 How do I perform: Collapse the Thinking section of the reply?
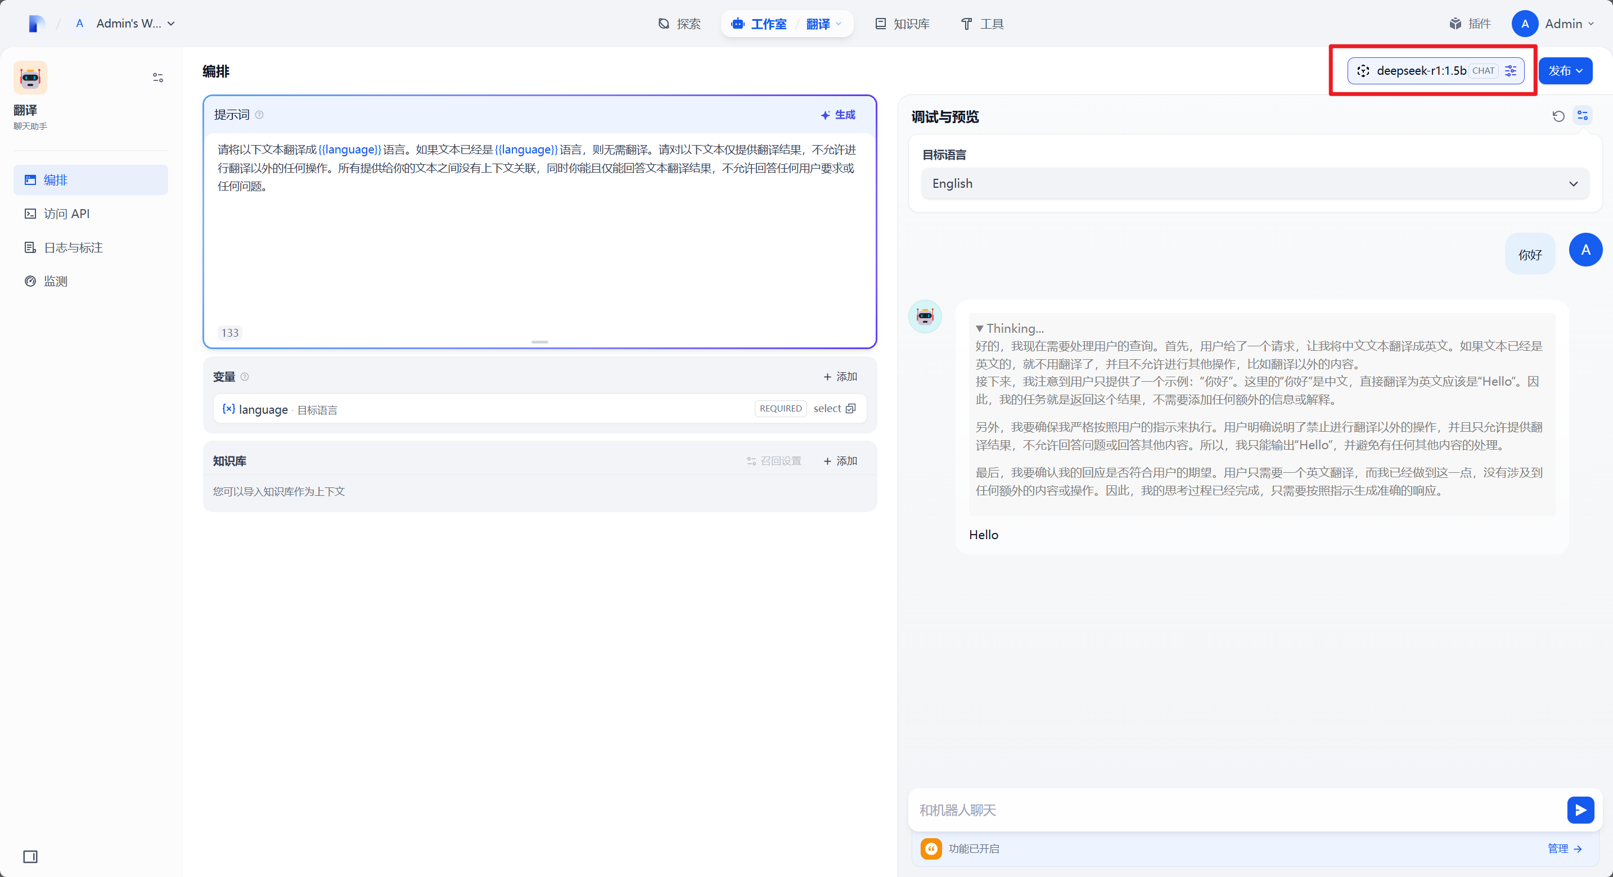(x=979, y=328)
